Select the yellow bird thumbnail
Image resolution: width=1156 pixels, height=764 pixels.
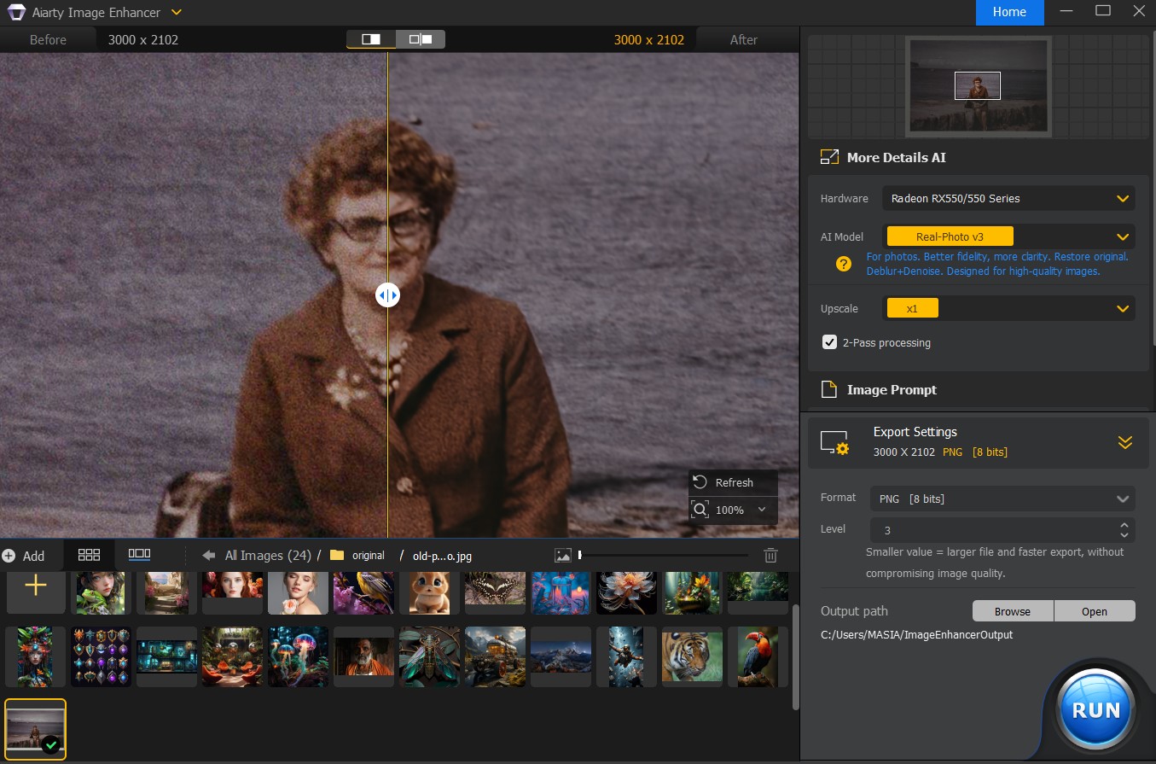pos(363,593)
